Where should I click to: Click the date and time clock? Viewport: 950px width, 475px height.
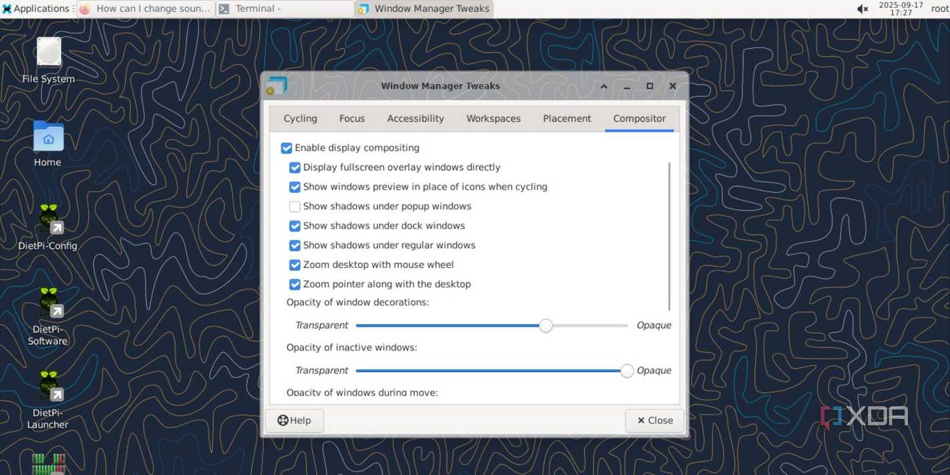coord(901,9)
